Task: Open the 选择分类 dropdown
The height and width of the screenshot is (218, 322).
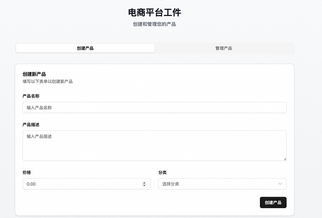Action: (x=222, y=184)
